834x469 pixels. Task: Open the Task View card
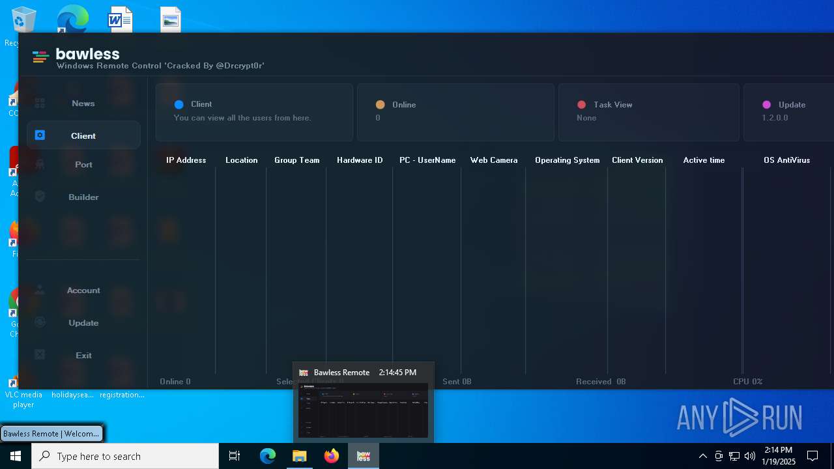tap(648, 112)
